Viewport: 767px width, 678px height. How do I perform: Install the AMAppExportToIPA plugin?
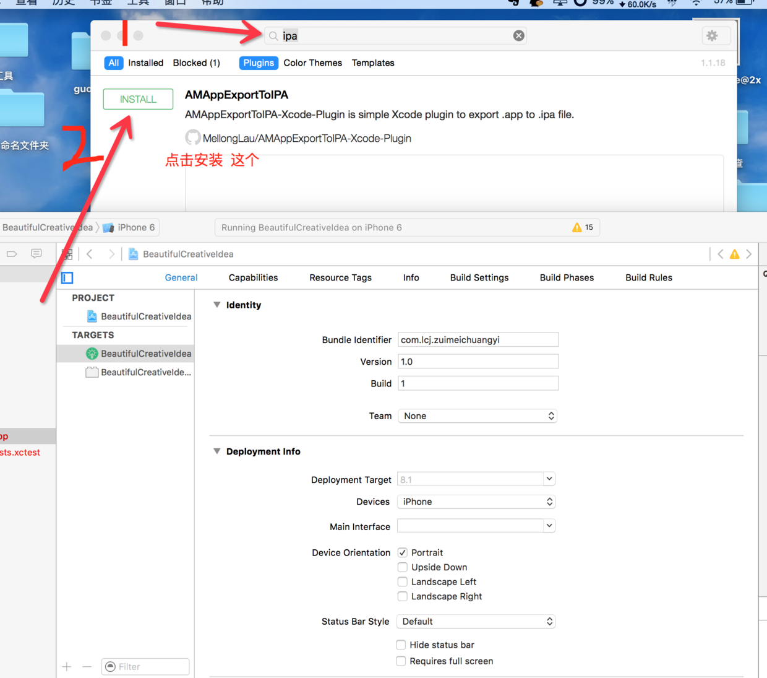coord(138,99)
